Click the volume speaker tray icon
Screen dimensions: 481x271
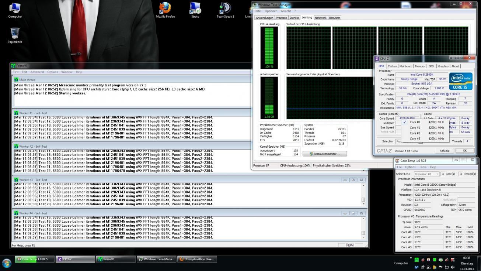point(452,267)
